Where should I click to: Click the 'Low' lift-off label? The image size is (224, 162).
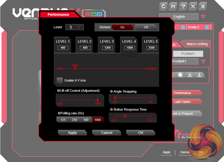coord(60,104)
